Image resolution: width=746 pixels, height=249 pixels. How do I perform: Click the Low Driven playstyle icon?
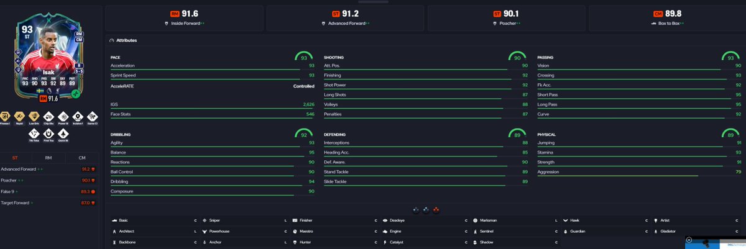point(34,116)
